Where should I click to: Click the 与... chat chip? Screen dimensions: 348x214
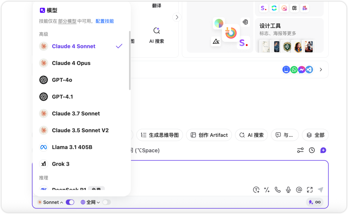click(x=285, y=135)
